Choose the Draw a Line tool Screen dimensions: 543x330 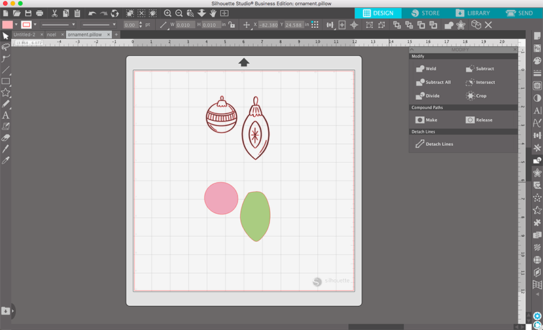[x=5, y=70]
